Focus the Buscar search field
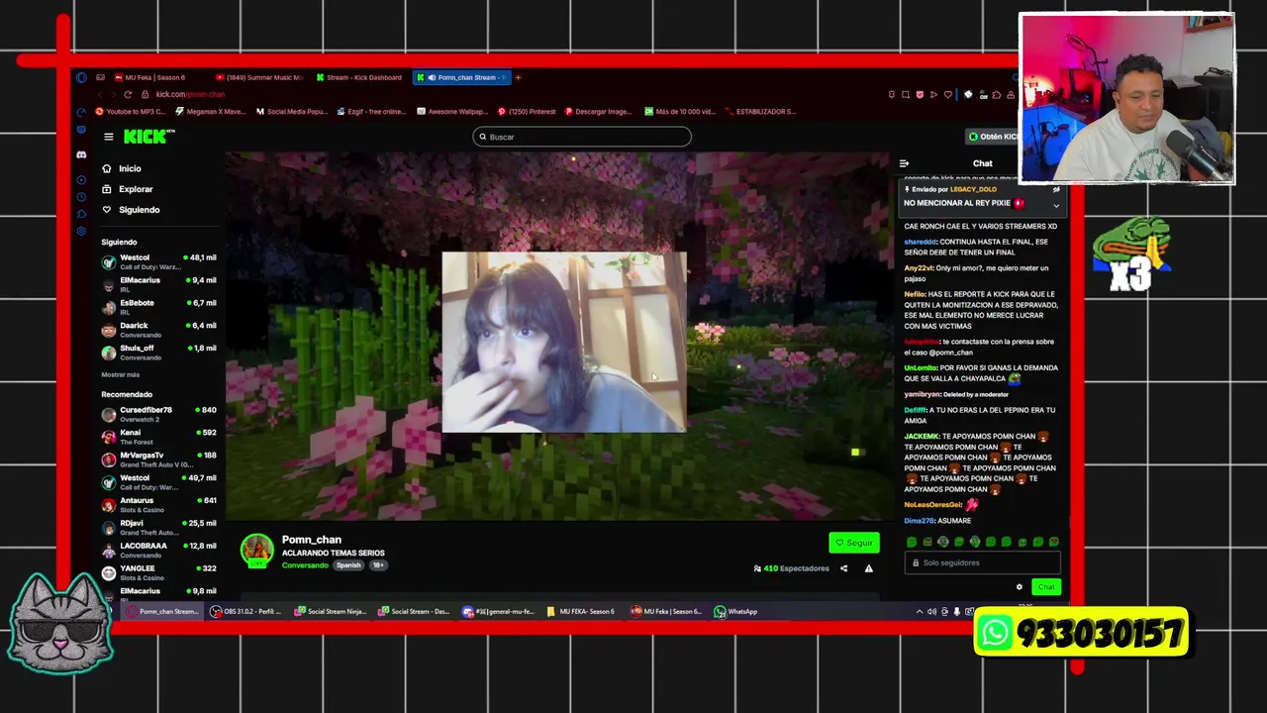Image resolution: width=1267 pixels, height=713 pixels. [582, 137]
